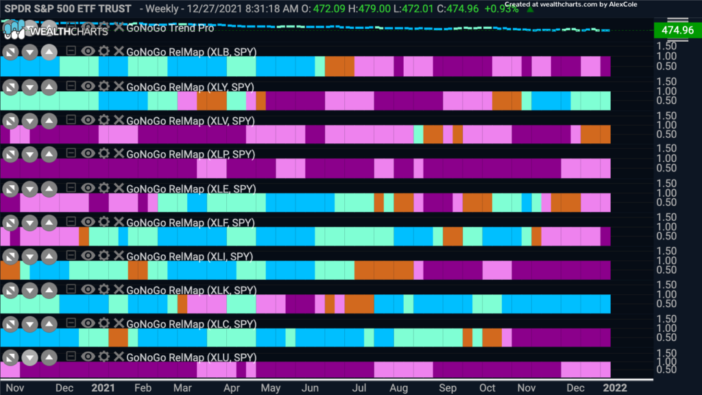Screen dimensions: 702x395
Task: Maximize the XLK RelMap pane with diagonal-arrow icon
Action: [10, 291]
